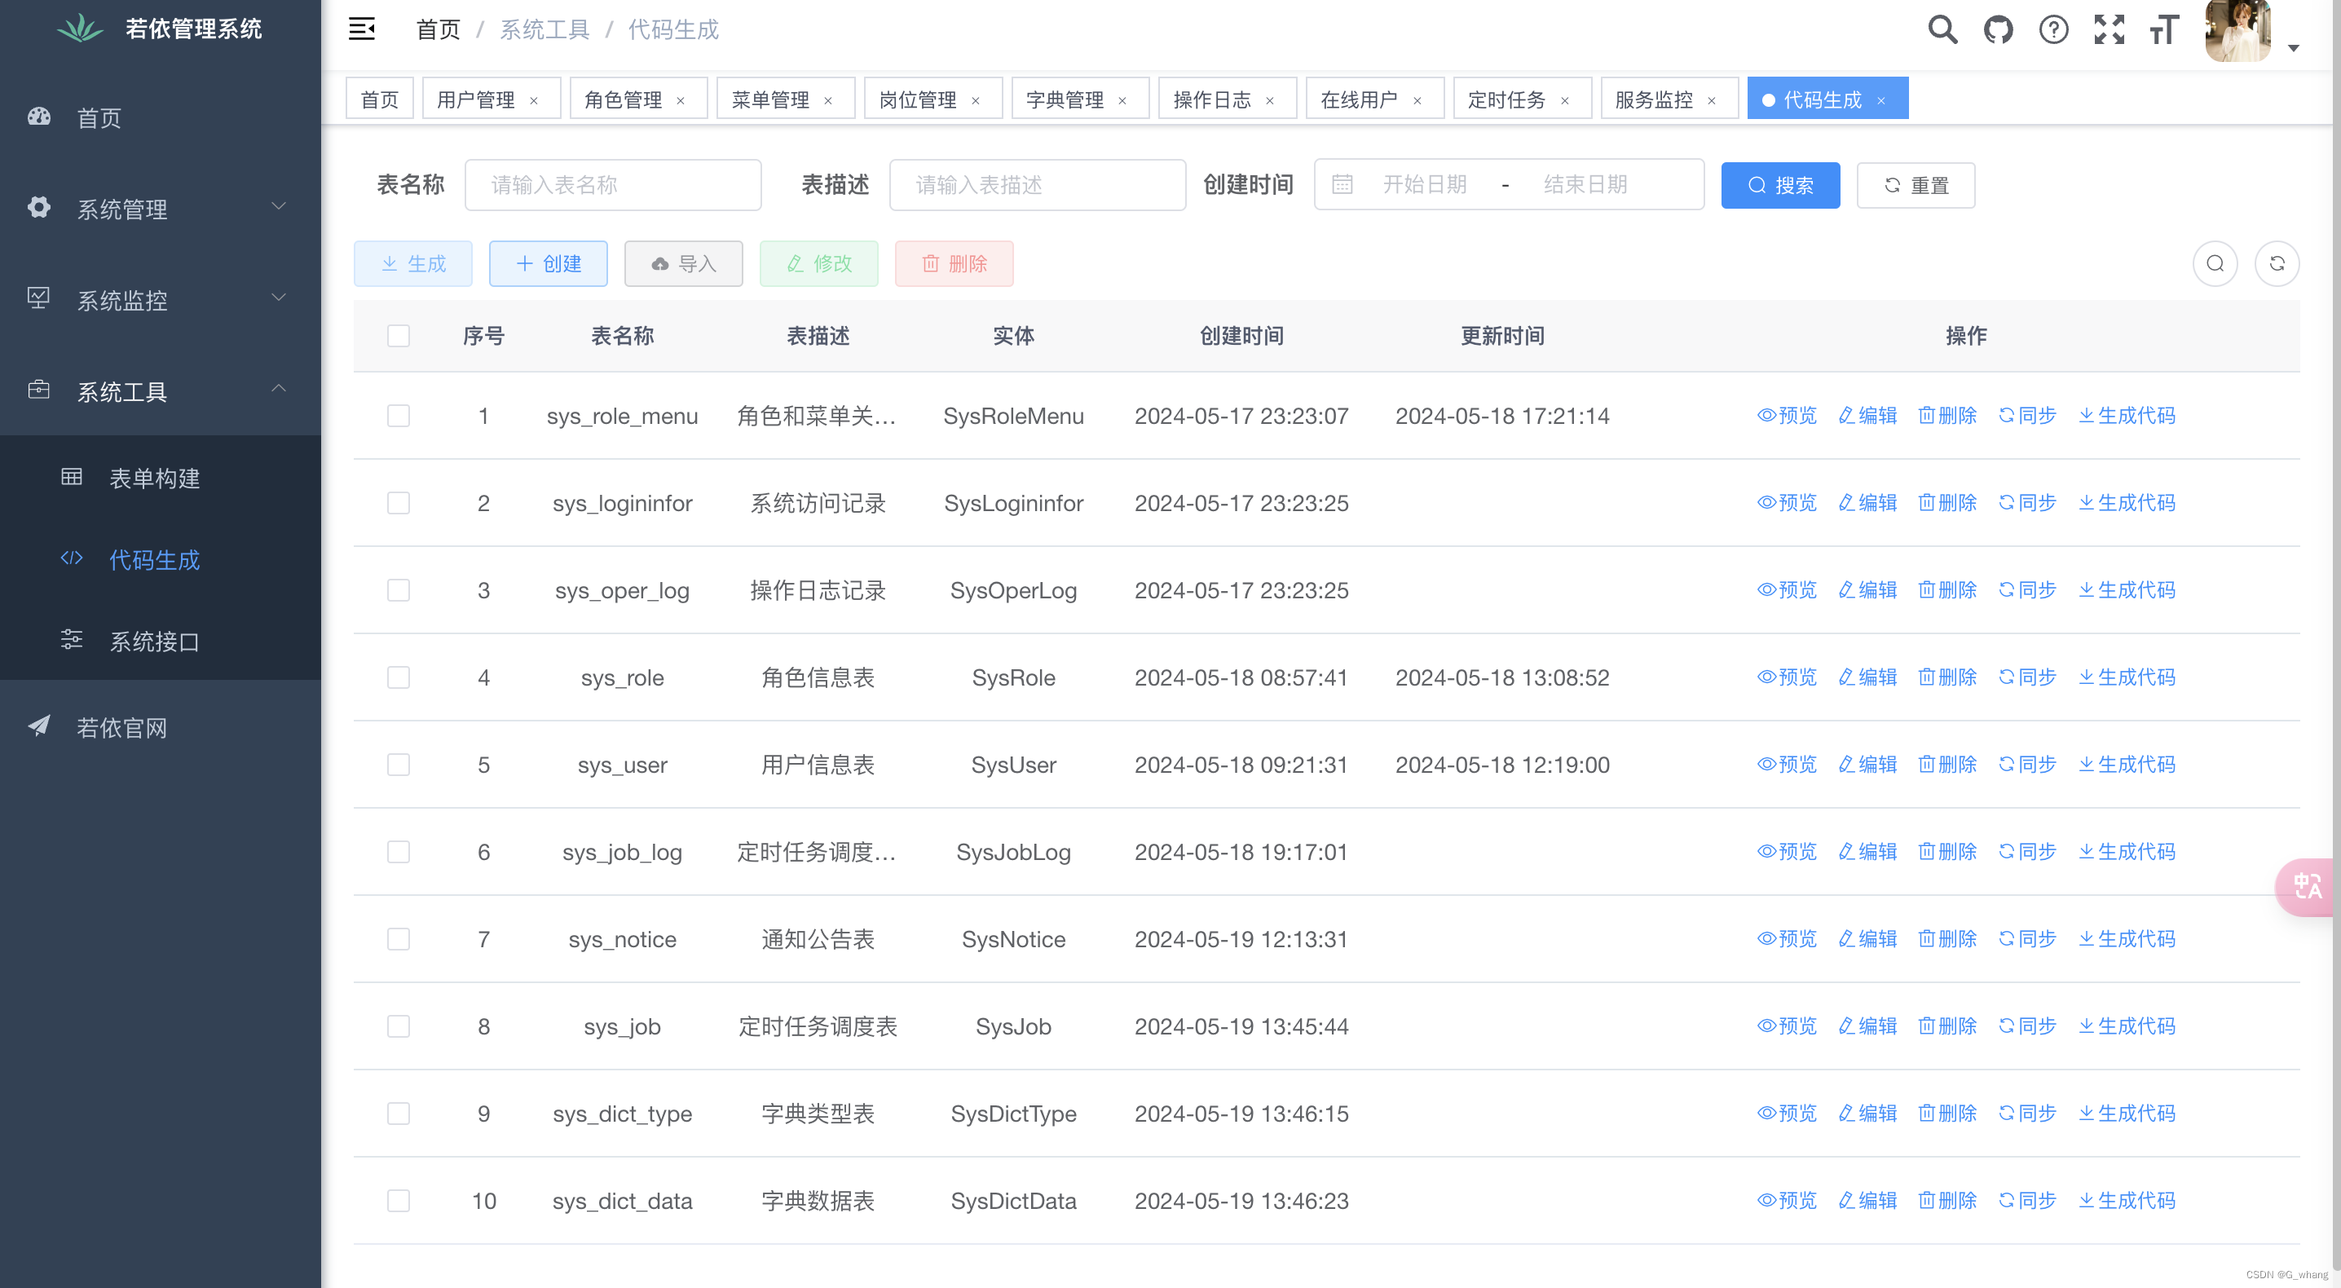Tick the checkbox for sys_user row
This screenshot has width=2341, height=1288.
(x=398, y=765)
